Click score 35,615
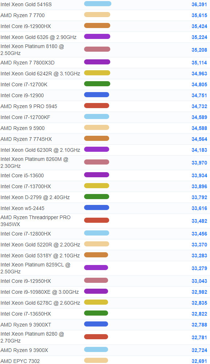The height and width of the screenshot is (364, 210). pos(199,15)
